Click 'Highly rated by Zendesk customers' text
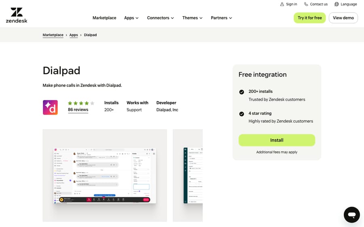This screenshot has width=364, height=227. [281, 121]
